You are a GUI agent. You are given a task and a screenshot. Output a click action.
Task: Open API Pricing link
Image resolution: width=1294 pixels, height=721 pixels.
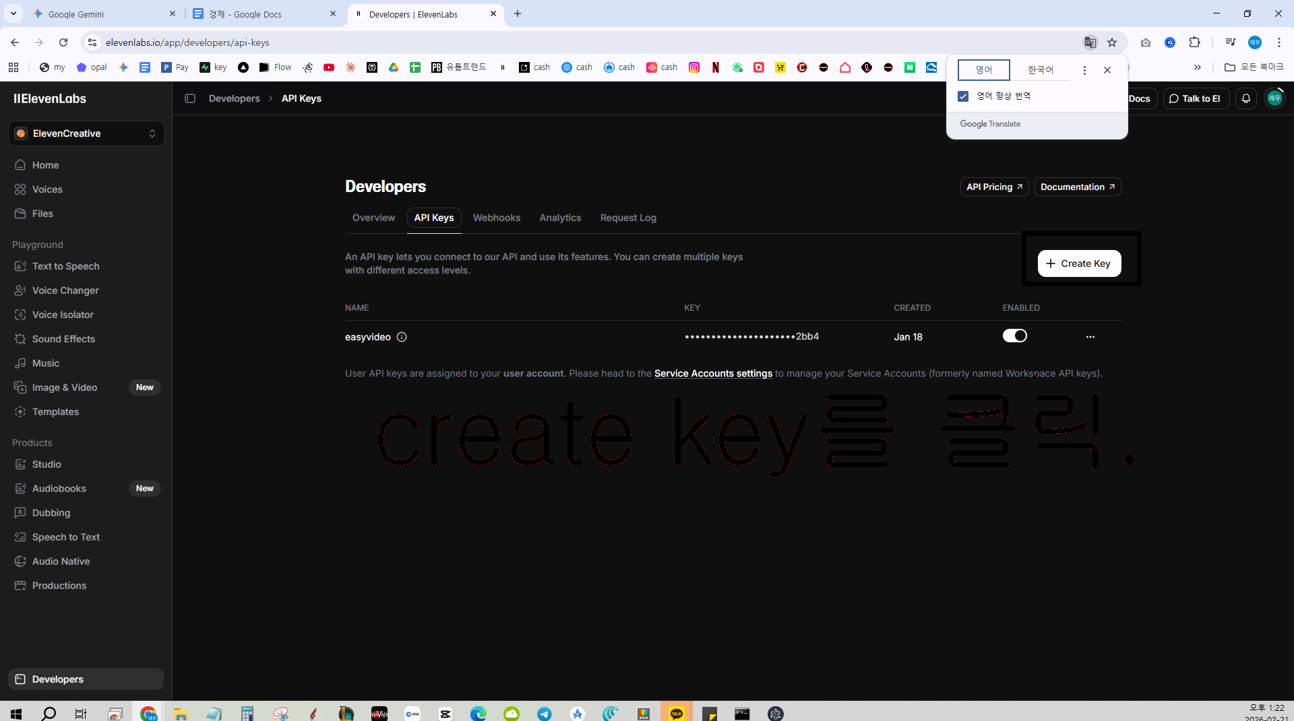[x=994, y=187]
